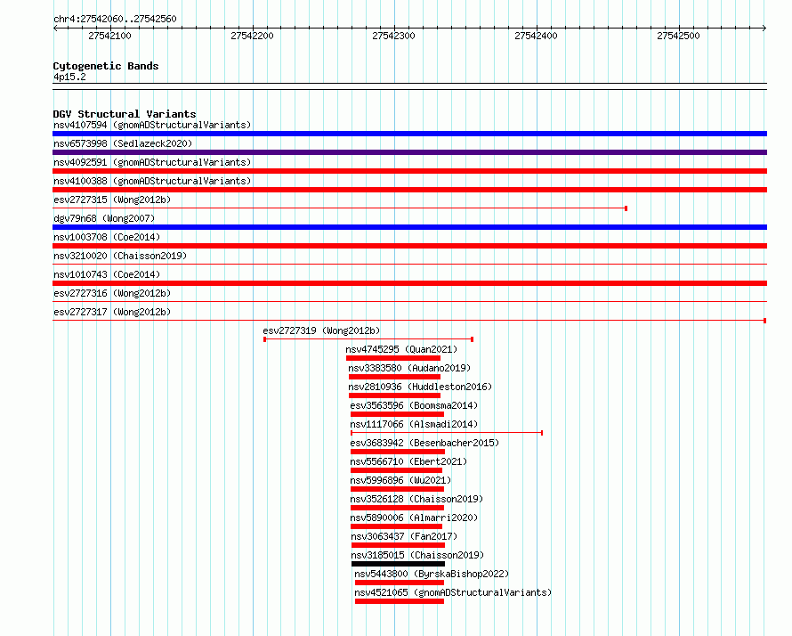Click the blue bar under dgv79n68
Viewport: 792px width, 636px height.
(409, 227)
